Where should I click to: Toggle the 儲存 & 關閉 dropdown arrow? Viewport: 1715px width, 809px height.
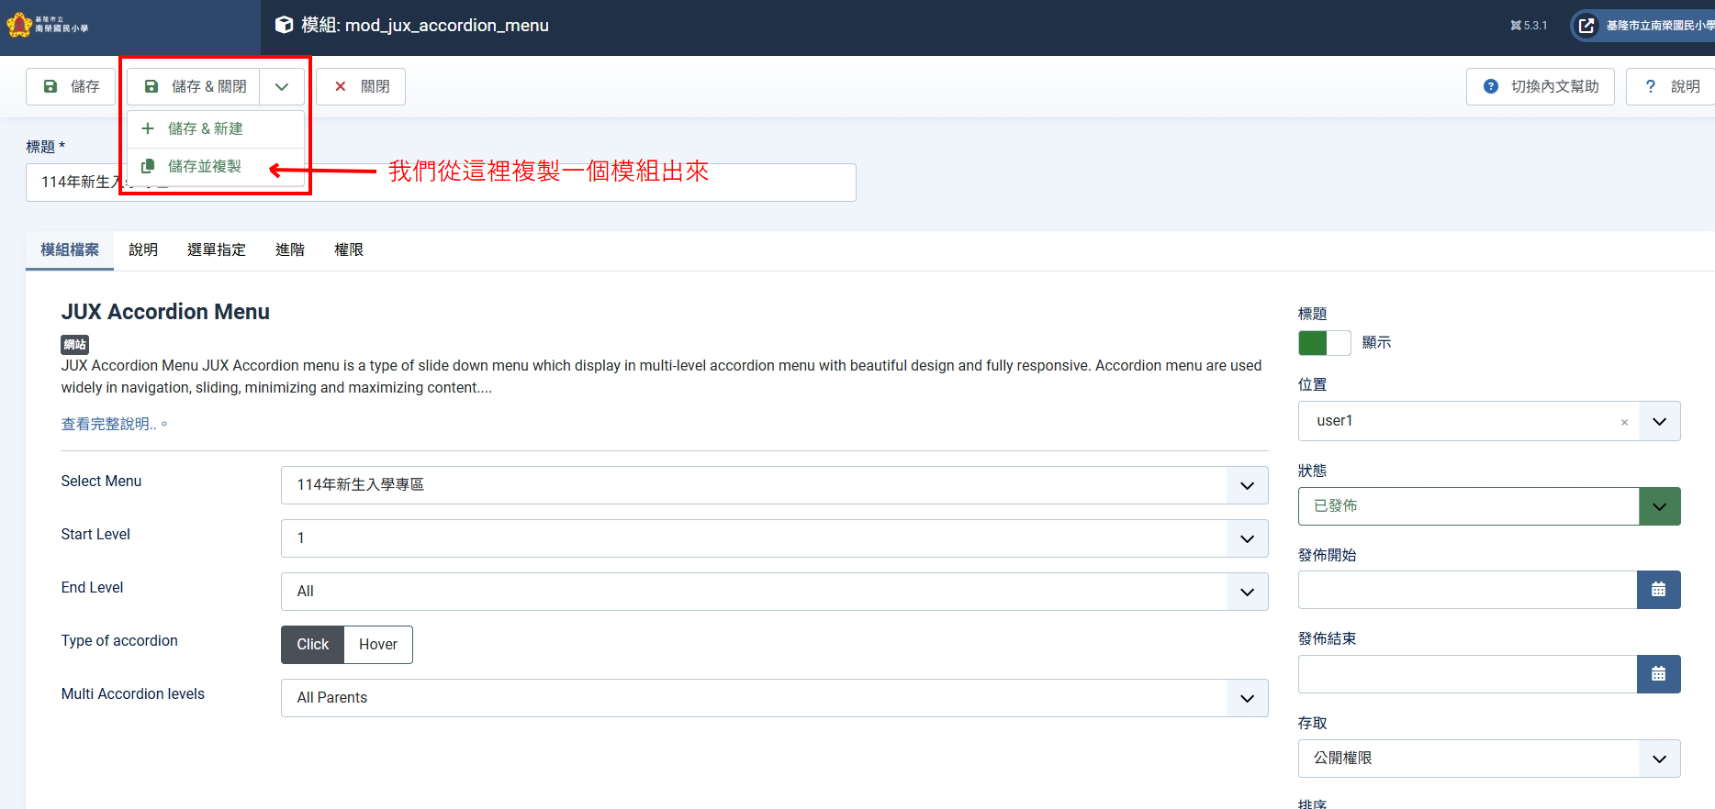pyautogui.click(x=282, y=87)
